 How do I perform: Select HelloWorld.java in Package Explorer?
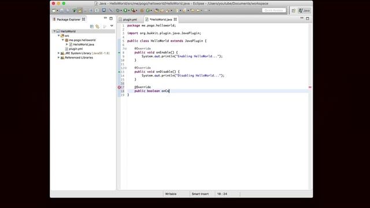pos(83,44)
